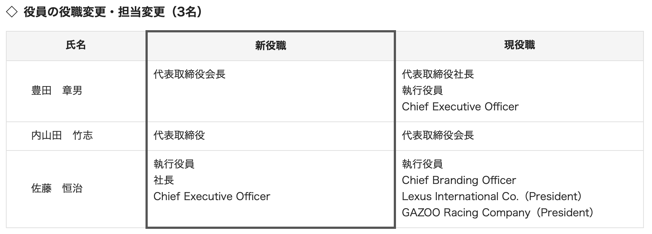This screenshot has width=652, height=234.
Task: Click 社長 in 佐藤 恒治's new position
Action: tap(164, 180)
